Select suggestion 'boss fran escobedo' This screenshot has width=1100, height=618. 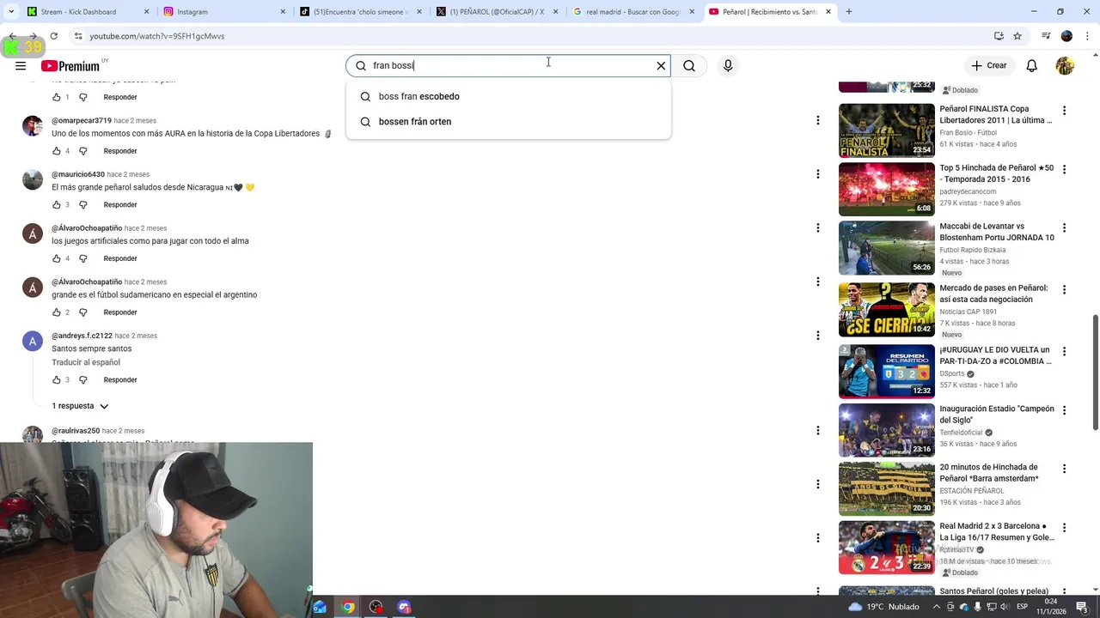click(508, 97)
